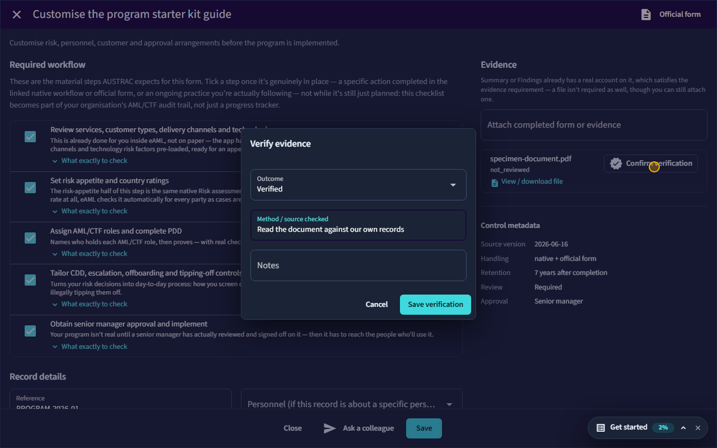Click the retention value 7 years after completion
This screenshot has height=448, width=717.
tap(571, 273)
